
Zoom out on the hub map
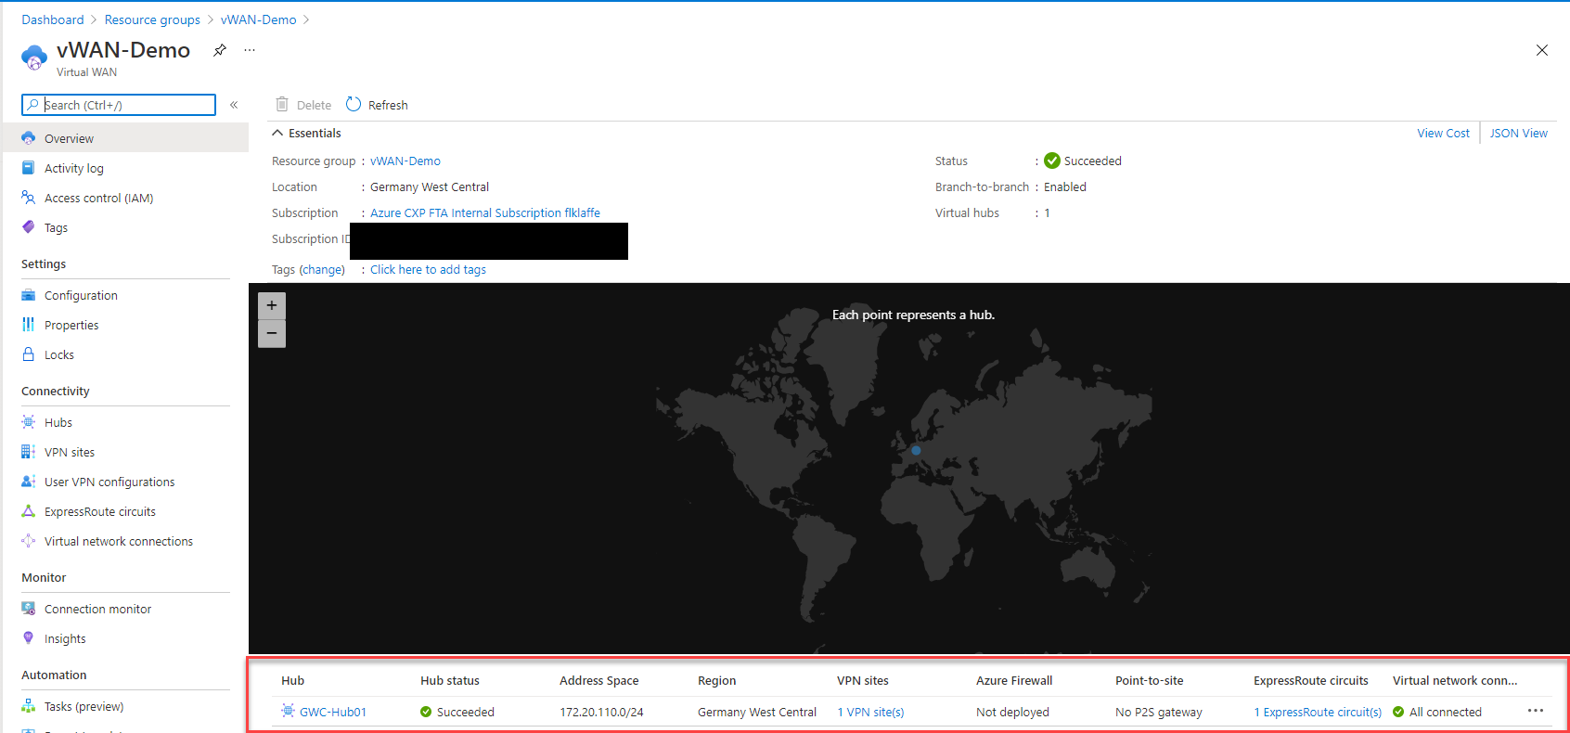coord(272,333)
